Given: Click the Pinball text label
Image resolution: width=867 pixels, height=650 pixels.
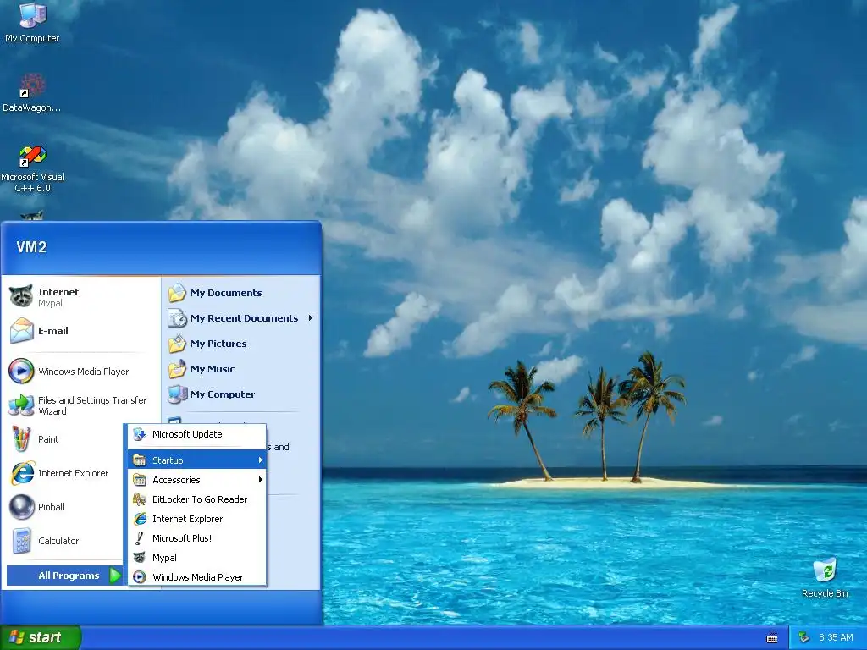Looking at the screenshot, I should 51,507.
